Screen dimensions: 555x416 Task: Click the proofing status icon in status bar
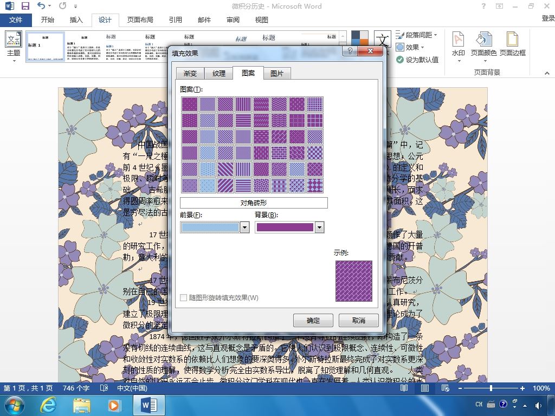point(104,388)
